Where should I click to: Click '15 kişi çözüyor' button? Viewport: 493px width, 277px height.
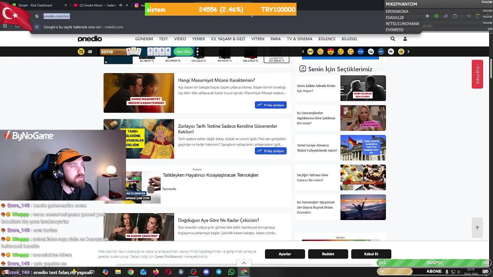pyautogui.click(x=271, y=105)
